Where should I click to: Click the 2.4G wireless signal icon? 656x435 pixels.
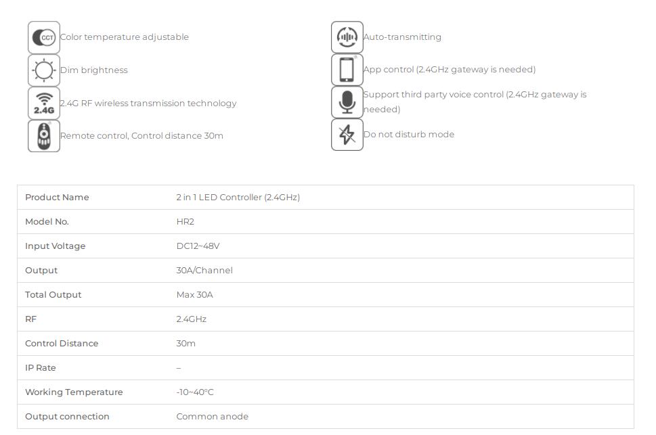coord(44,103)
